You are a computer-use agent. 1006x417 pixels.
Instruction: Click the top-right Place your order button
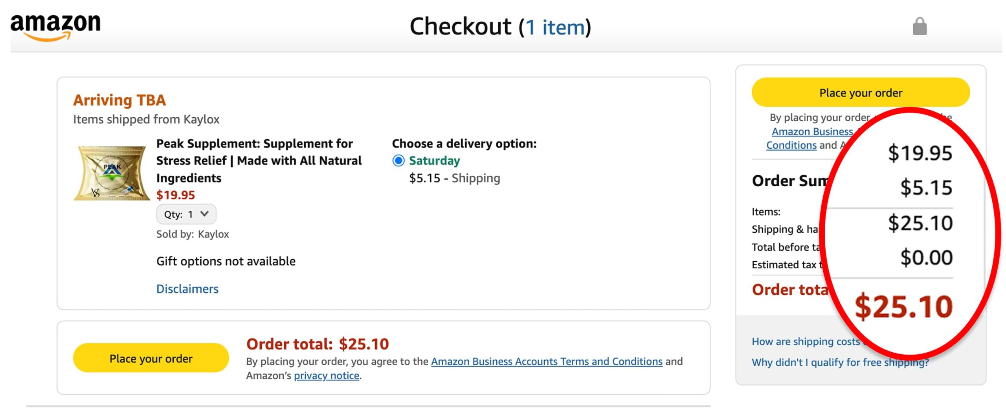tap(861, 93)
